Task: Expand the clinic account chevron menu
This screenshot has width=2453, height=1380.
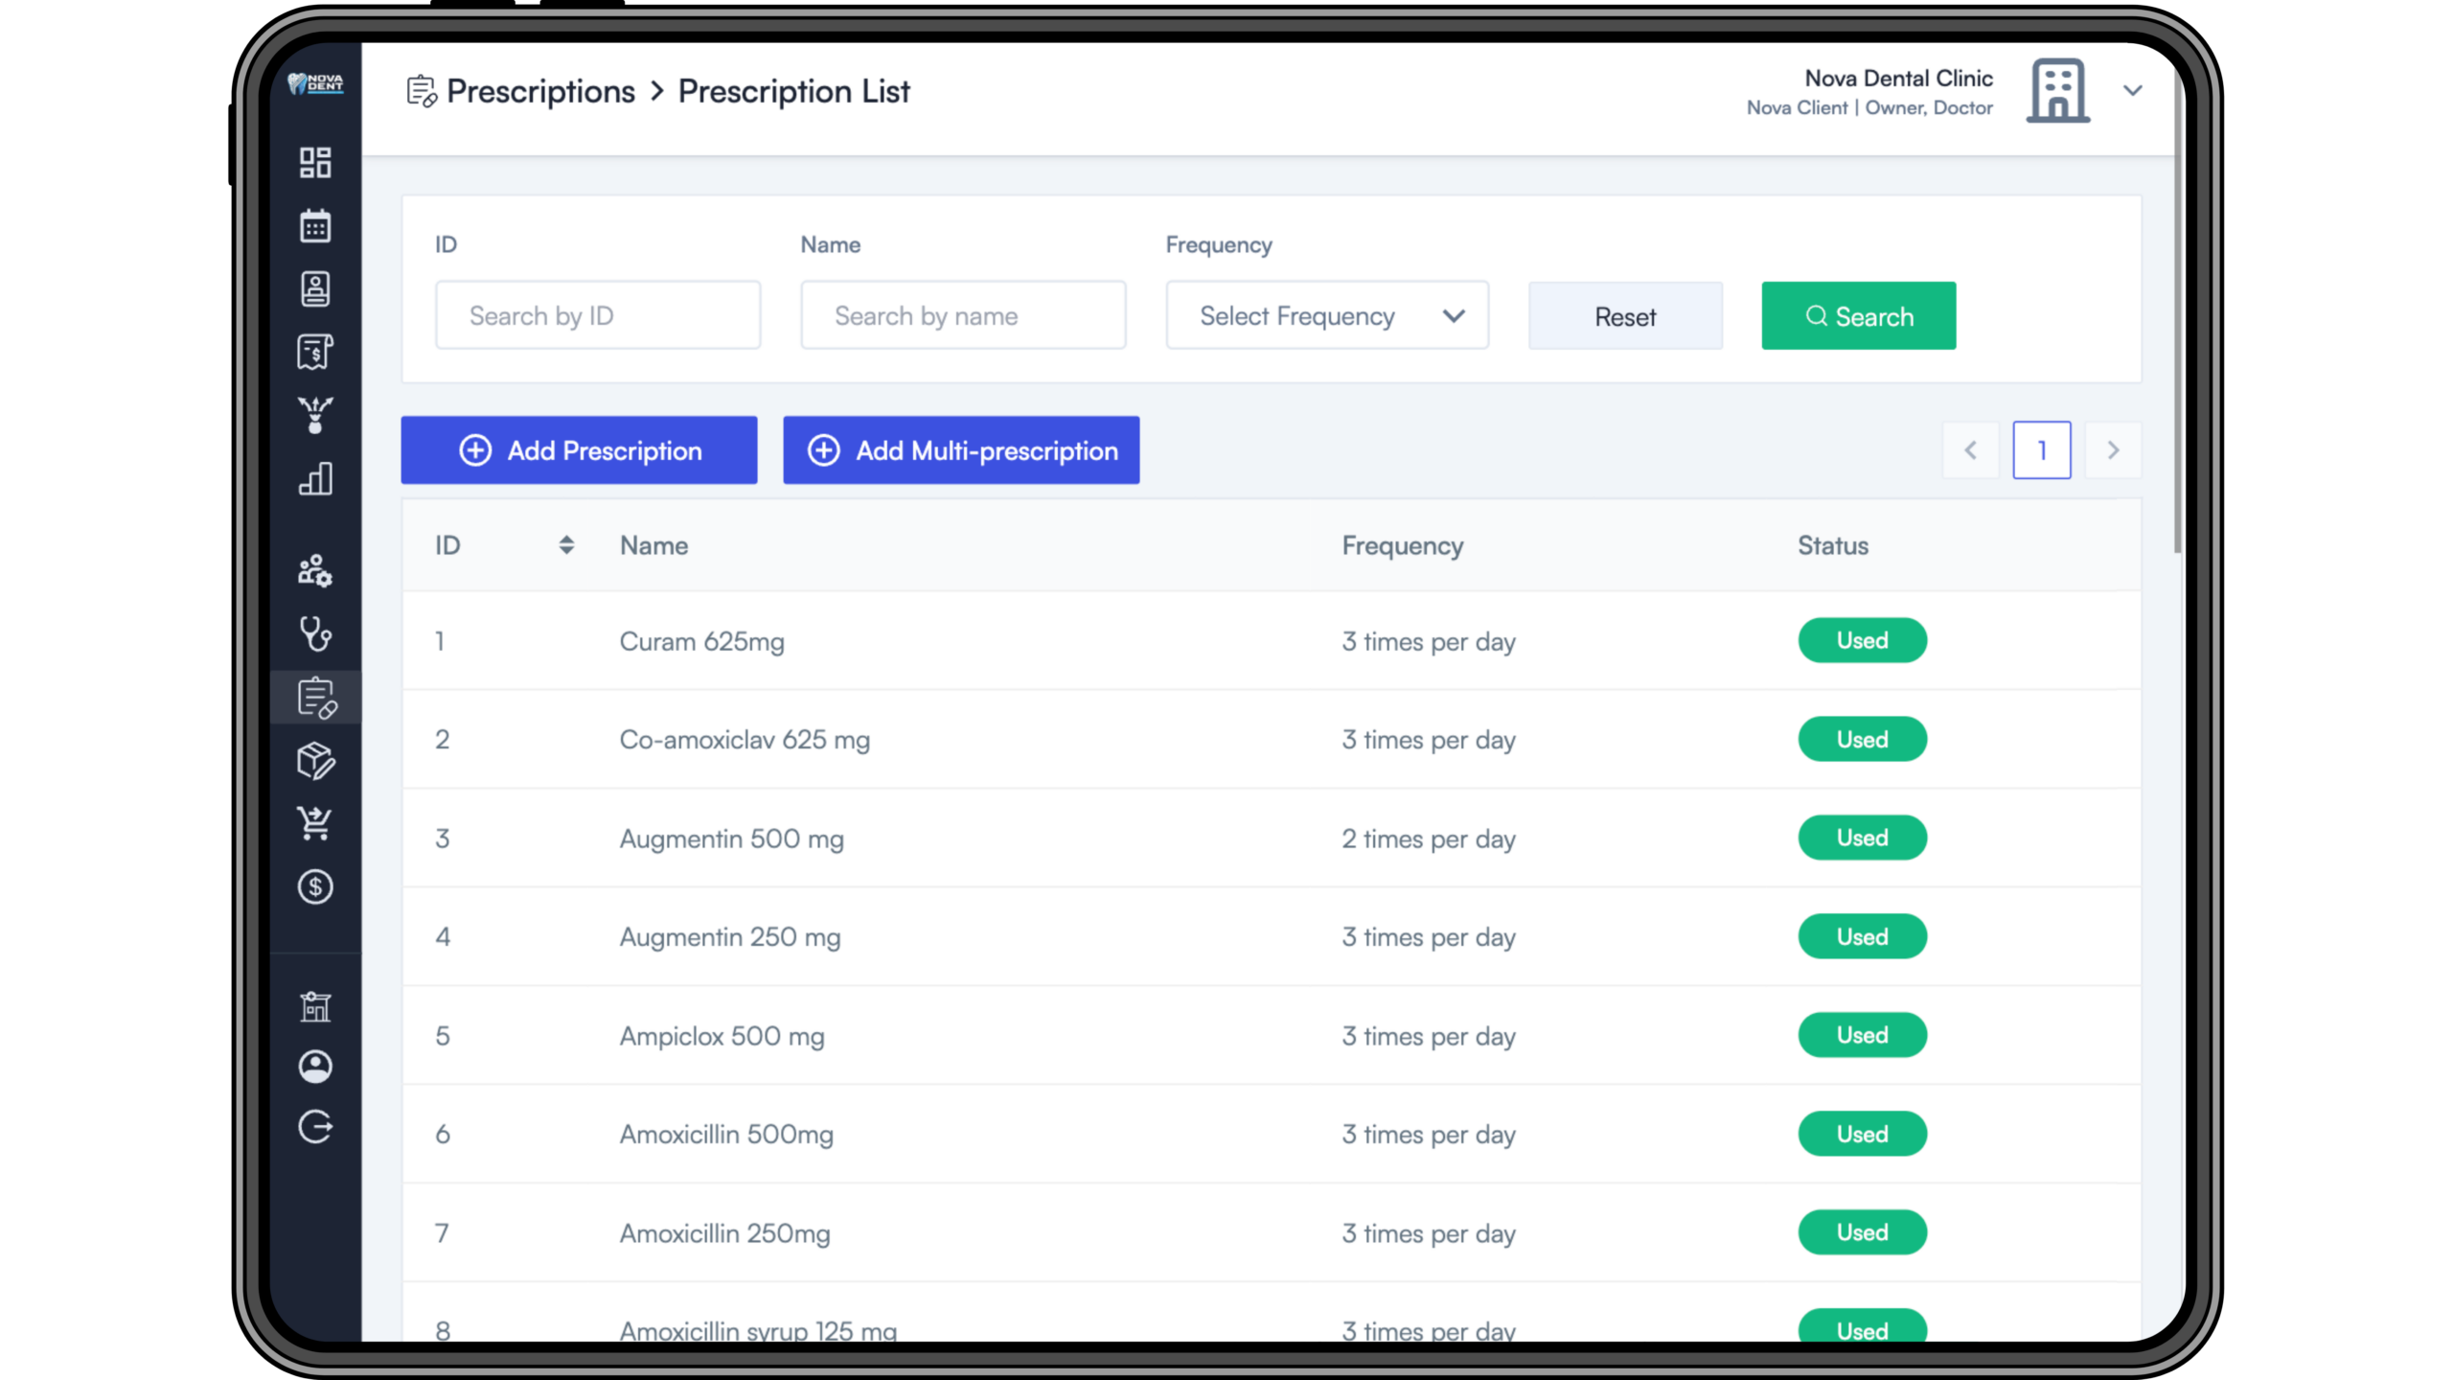Action: (x=2132, y=91)
